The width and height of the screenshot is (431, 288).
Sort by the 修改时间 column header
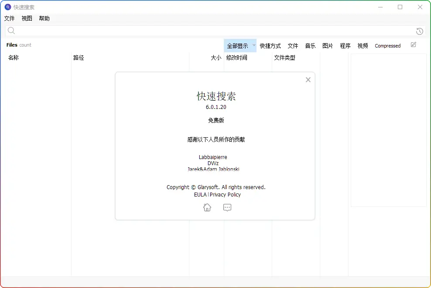click(x=237, y=58)
